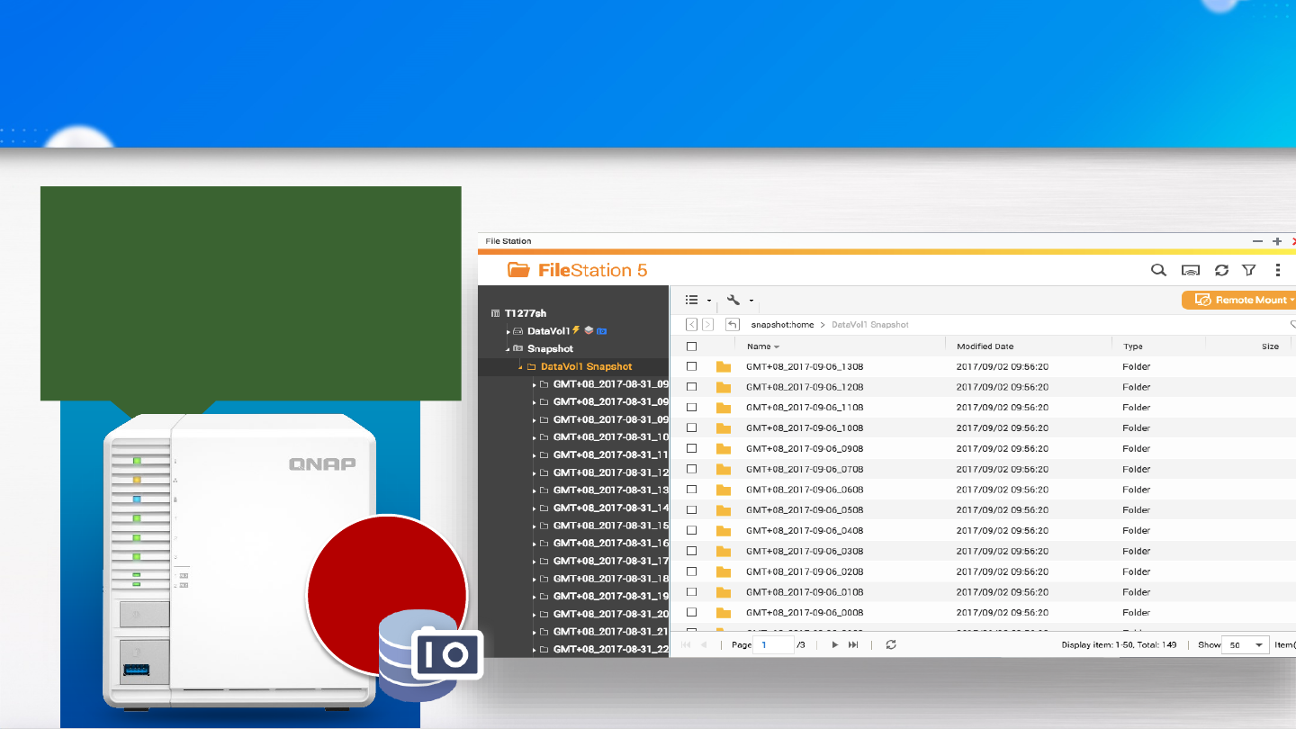The image size is (1296, 729).
Task: Expand the DataVol1 tree node arrow
Action: click(508, 332)
